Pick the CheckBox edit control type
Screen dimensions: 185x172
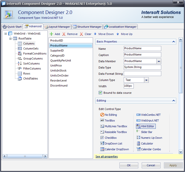tap(108, 138)
